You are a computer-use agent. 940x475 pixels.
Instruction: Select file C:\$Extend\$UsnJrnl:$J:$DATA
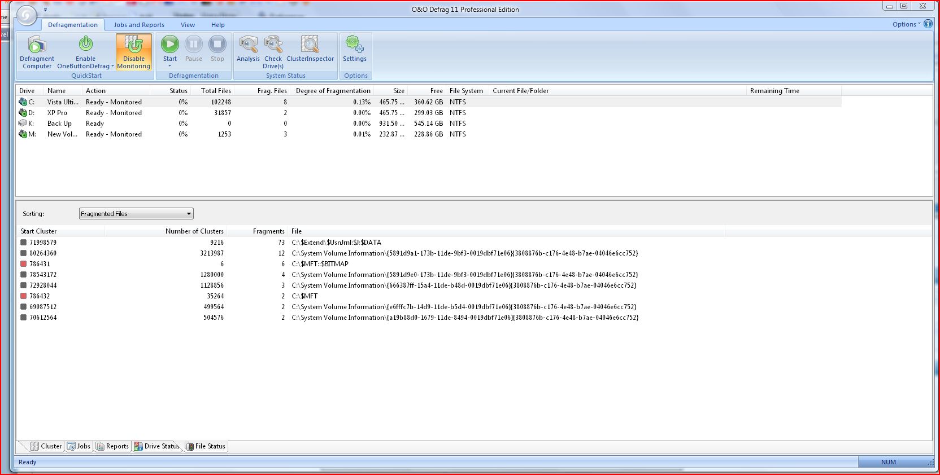pyautogui.click(x=336, y=243)
